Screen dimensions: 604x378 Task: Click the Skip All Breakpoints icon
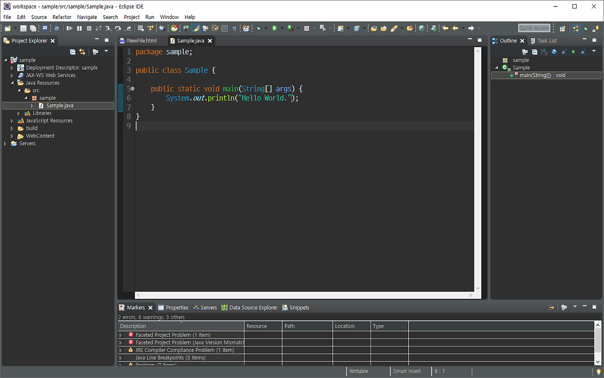click(57, 28)
